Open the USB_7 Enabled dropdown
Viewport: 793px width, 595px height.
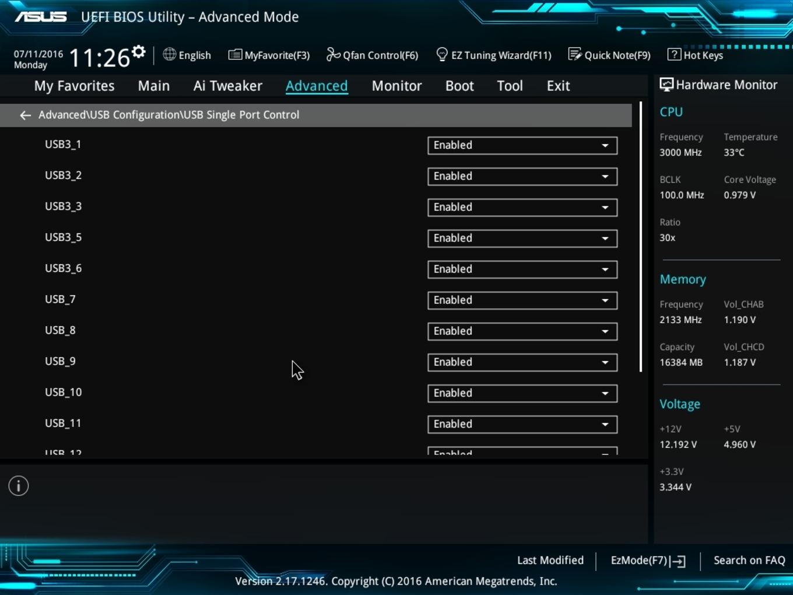point(522,300)
